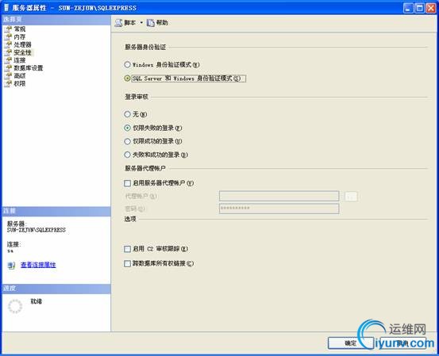
Task: Open the 权限 page
Action: pos(20,83)
